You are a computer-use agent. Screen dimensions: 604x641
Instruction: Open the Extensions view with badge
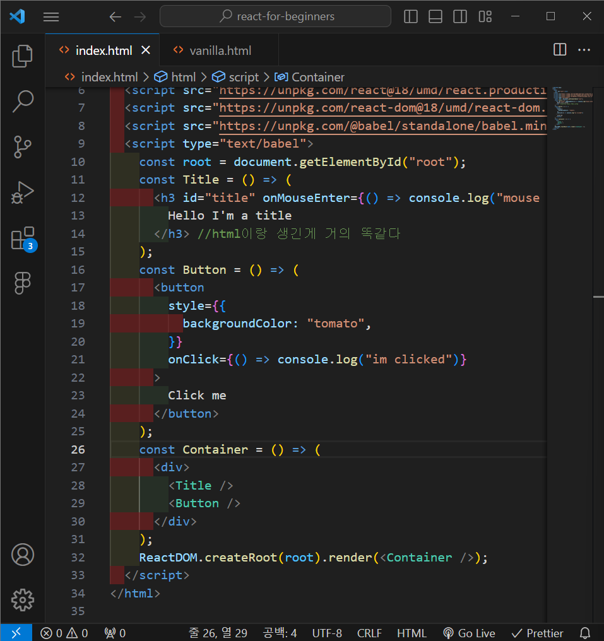coord(23,239)
